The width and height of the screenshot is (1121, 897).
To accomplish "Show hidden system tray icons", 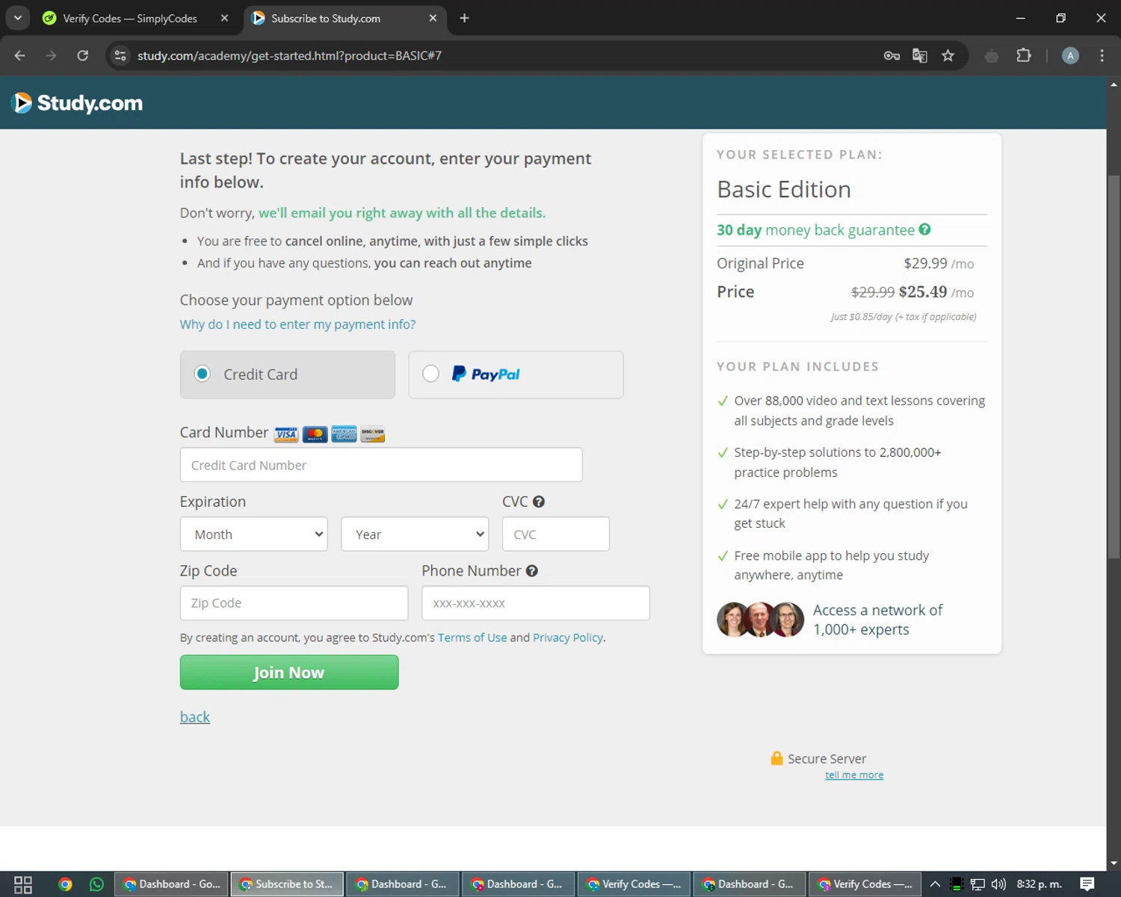I will (935, 884).
